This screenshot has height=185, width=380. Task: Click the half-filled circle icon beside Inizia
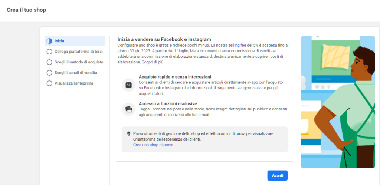click(49, 41)
